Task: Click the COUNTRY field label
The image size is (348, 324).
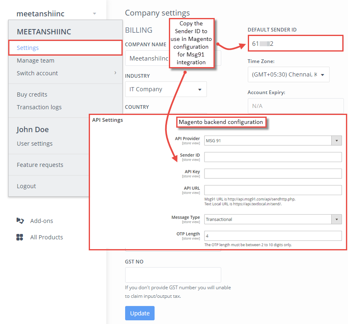Action: pos(137,107)
